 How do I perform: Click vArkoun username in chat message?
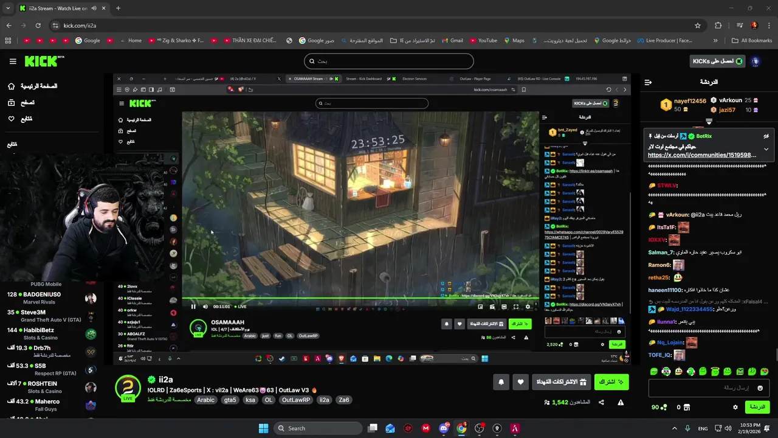677,215
